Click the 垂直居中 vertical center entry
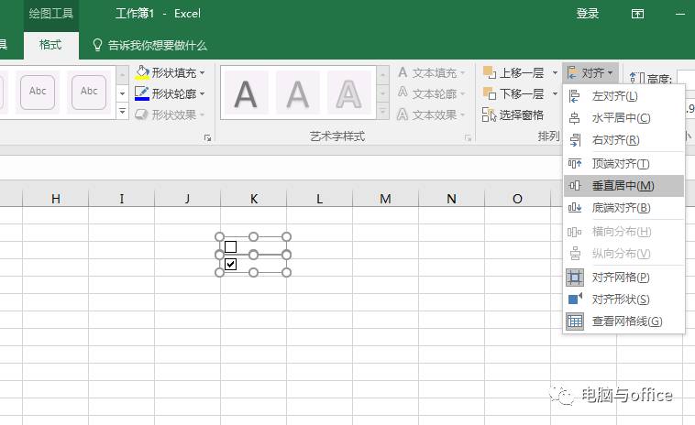This screenshot has height=425, width=695. (x=623, y=186)
